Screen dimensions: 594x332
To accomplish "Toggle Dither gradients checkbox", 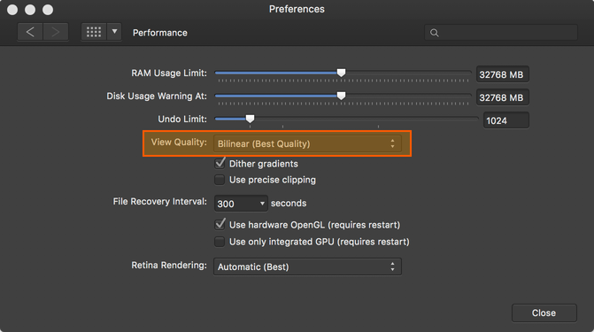I will (x=220, y=164).
